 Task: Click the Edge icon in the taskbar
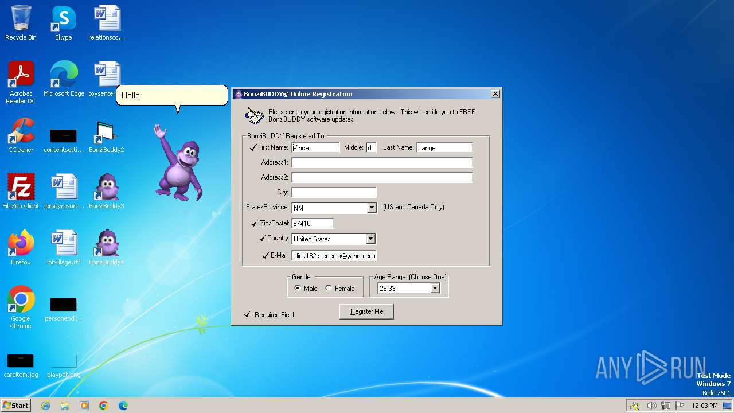(123, 406)
